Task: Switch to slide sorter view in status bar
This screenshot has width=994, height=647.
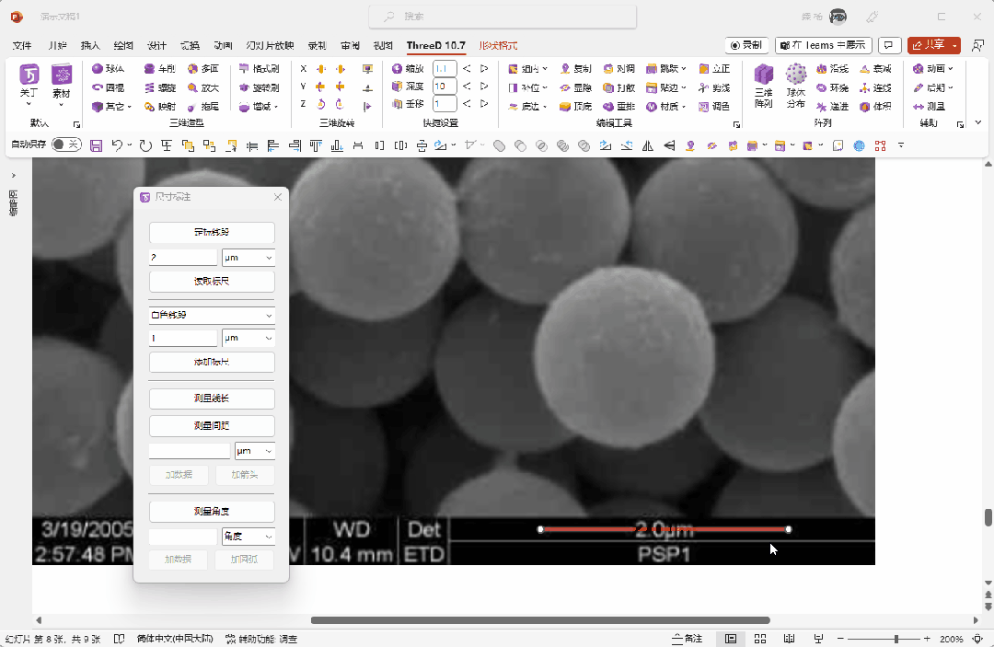Action: [760, 639]
